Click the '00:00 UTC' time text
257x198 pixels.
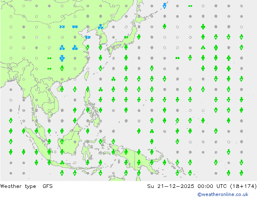[212, 186]
